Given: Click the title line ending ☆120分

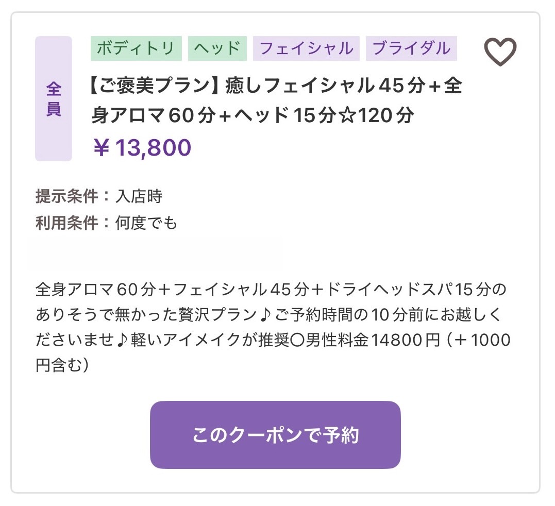Looking at the screenshot, I should tap(253, 115).
